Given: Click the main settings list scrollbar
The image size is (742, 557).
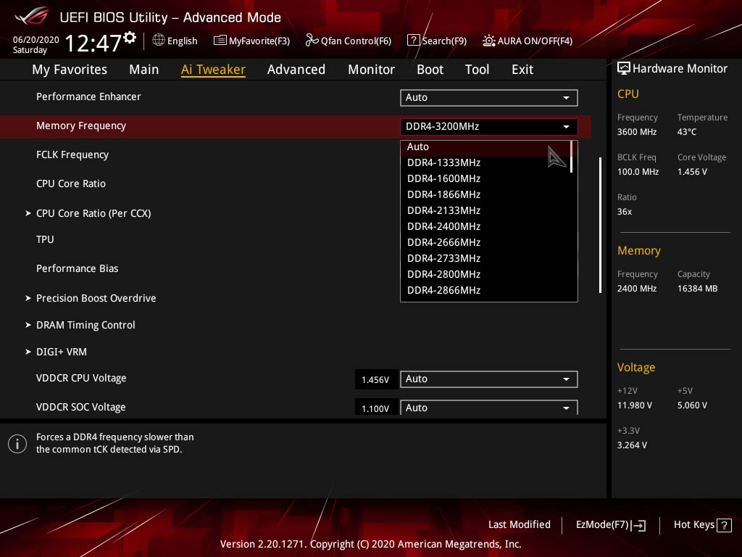Looking at the screenshot, I should point(600,225).
